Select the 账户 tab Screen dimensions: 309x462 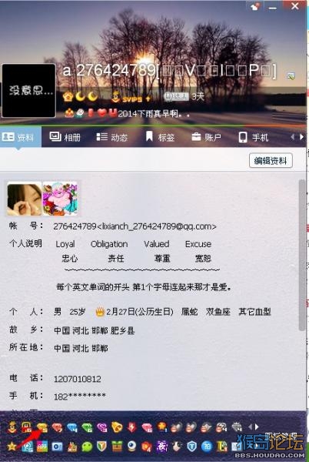coord(206,137)
